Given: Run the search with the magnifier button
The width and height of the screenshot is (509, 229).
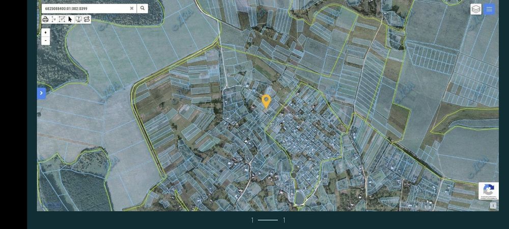Looking at the screenshot, I should [x=143, y=9].
